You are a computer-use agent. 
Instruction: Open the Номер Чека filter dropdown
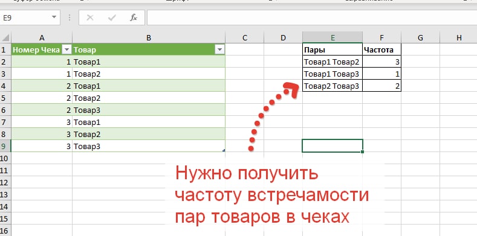[x=67, y=50]
